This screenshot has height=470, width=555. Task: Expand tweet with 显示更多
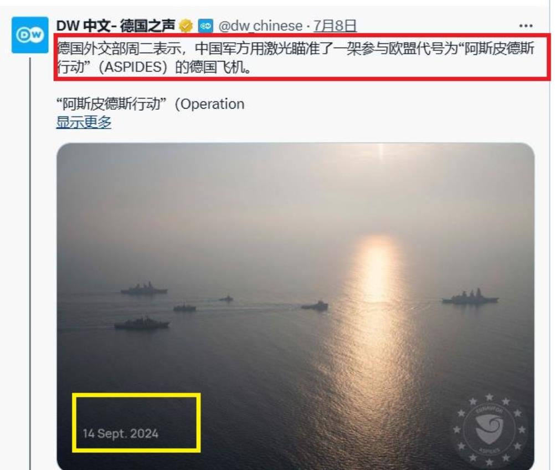point(84,122)
